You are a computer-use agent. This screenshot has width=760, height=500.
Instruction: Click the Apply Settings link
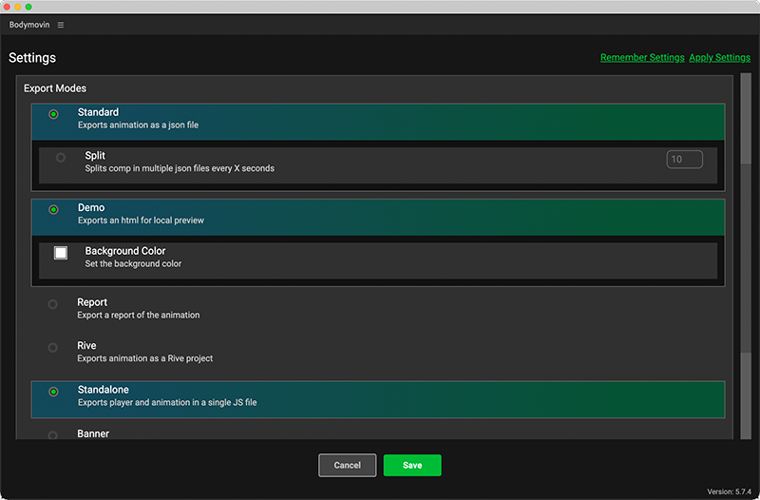click(x=720, y=57)
